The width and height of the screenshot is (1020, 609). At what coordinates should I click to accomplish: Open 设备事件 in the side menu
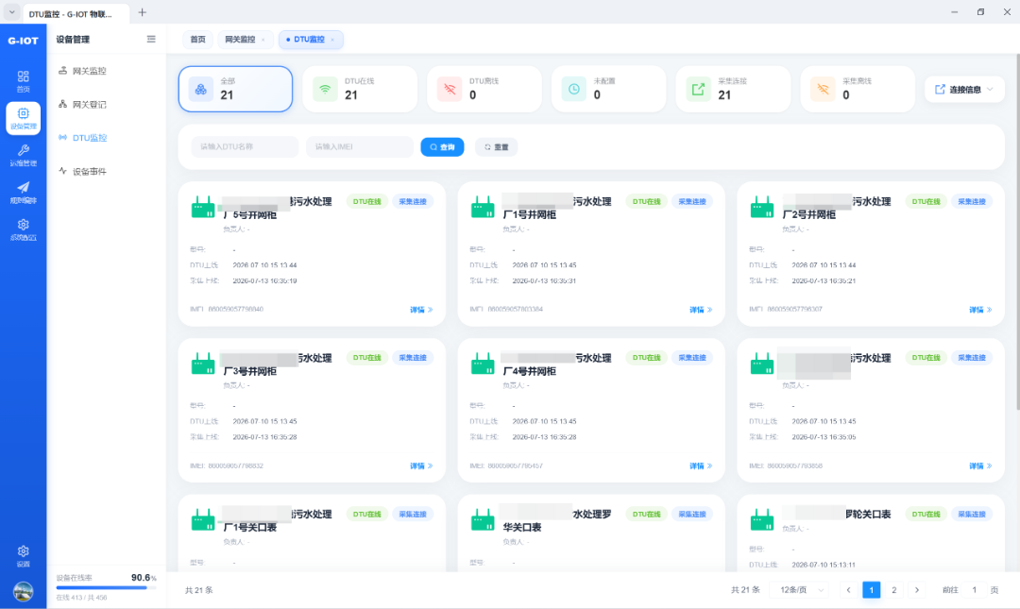[x=89, y=171]
